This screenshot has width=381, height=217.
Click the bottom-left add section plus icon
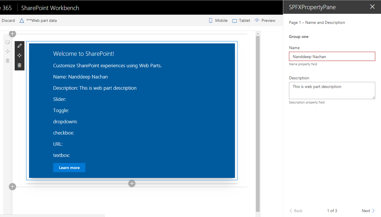point(12,187)
